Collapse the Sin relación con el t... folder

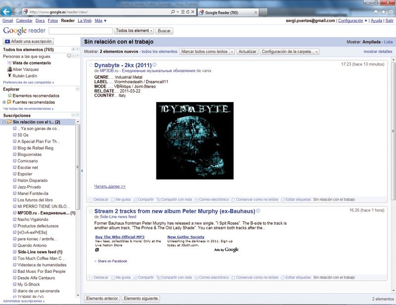click(x=4, y=122)
